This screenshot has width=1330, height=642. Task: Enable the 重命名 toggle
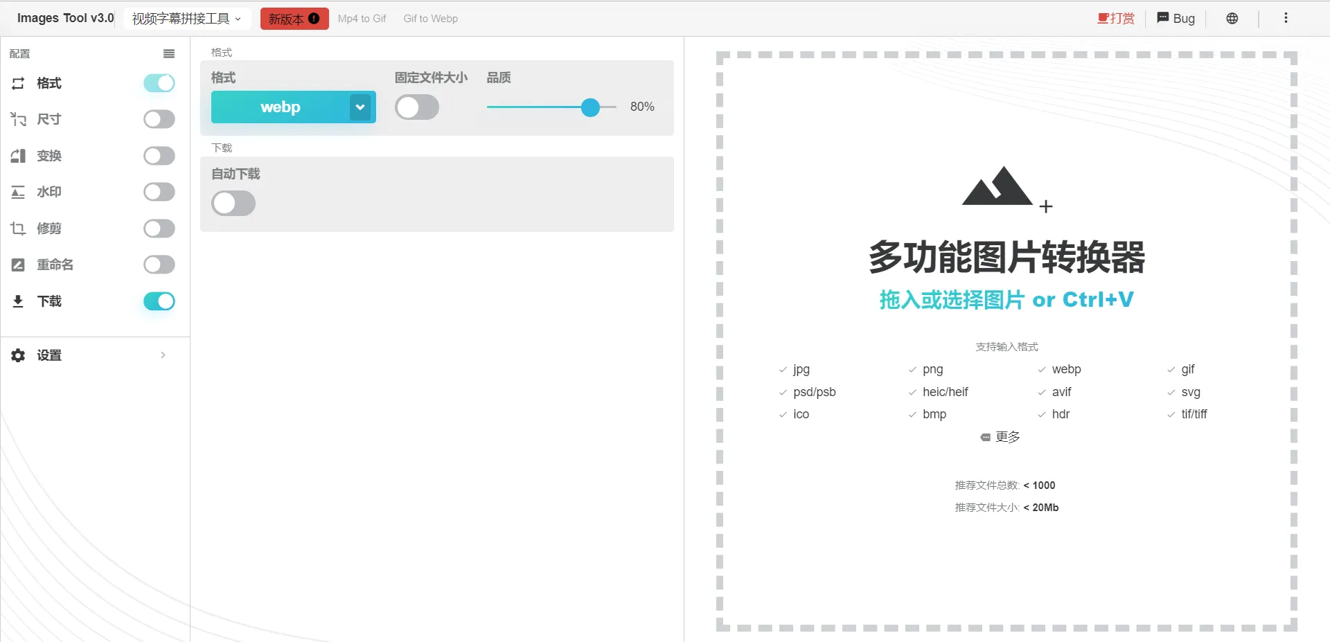coord(159,265)
